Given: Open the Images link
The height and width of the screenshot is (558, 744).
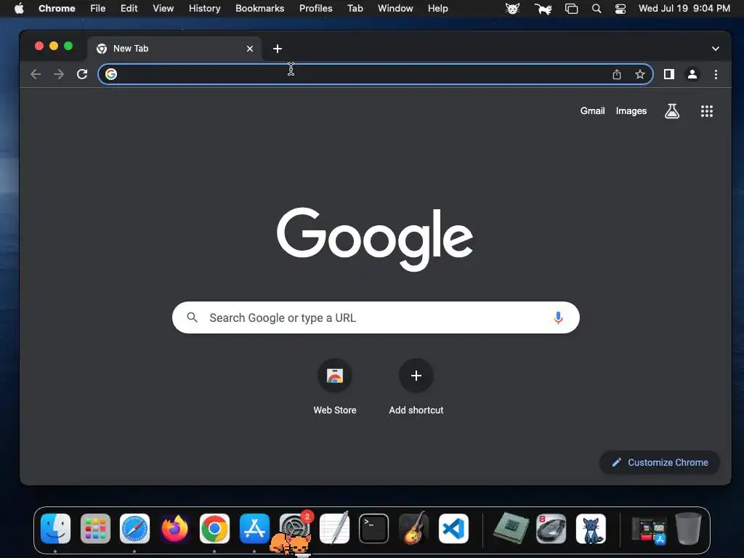Looking at the screenshot, I should pyautogui.click(x=631, y=110).
